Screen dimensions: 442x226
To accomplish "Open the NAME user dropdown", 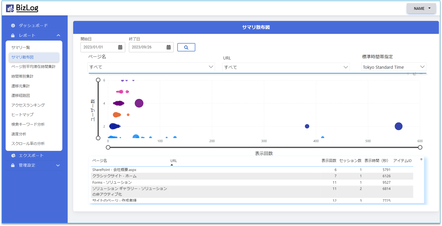I will click(x=421, y=8).
